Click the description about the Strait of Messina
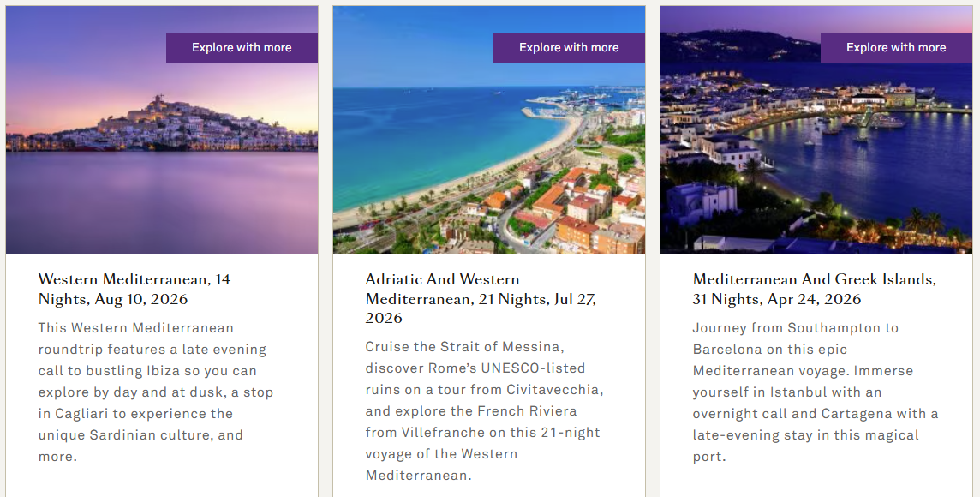 click(x=484, y=410)
